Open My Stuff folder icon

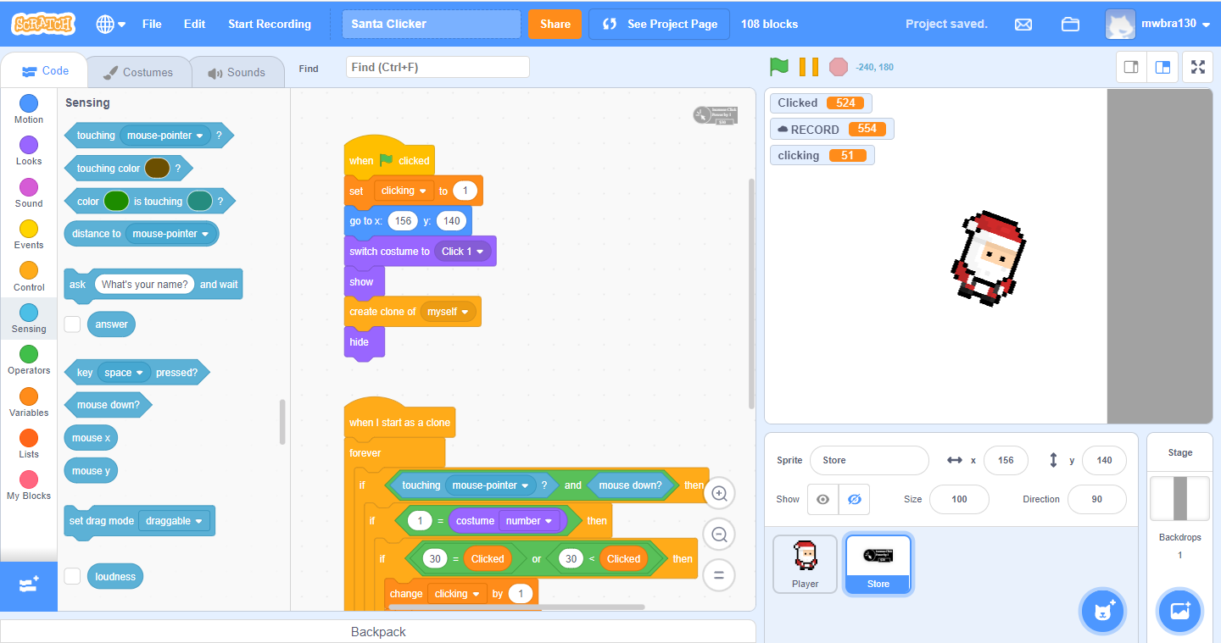1070,24
